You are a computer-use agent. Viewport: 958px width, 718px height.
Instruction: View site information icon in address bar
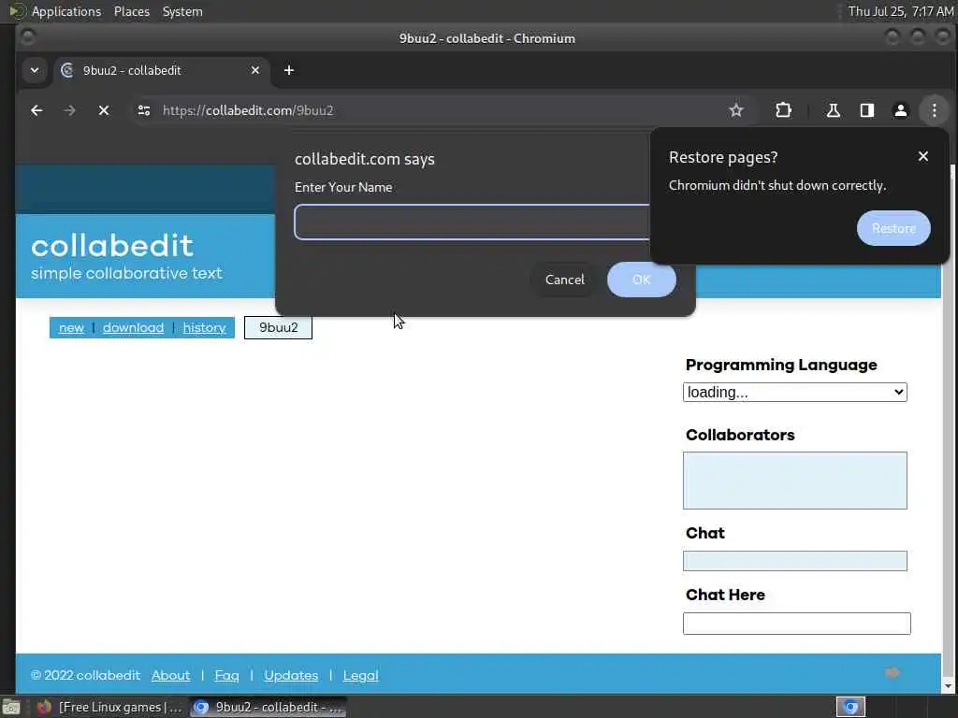click(144, 110)
